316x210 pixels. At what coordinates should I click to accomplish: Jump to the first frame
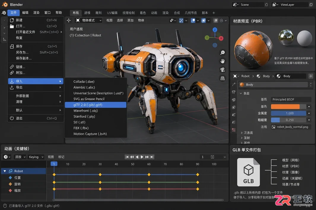coord(127,157)
